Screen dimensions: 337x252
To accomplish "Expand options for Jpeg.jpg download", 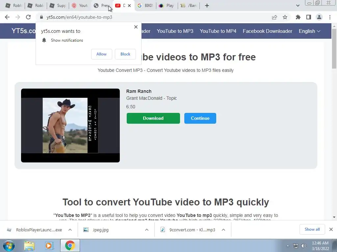I will tap(147, 230).
